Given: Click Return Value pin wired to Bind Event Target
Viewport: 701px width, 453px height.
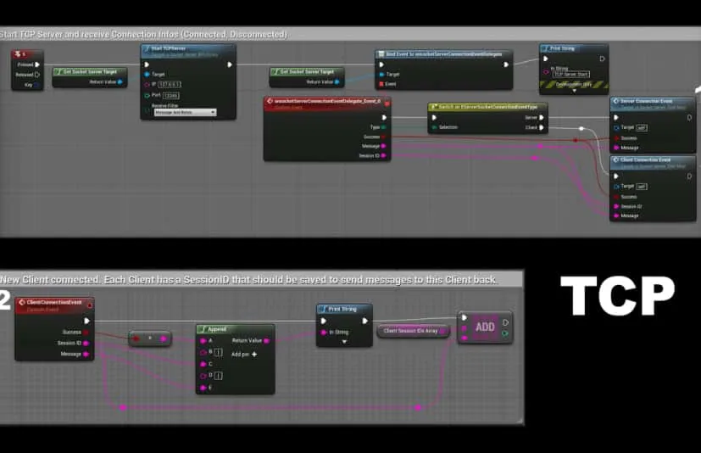Looking at the screenshot, I should tap(337, 82).
